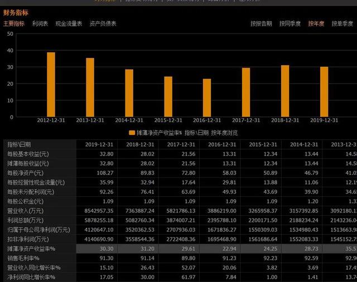Select the 营业收入(万元) row label
The image size is (357, 282).
[x=25, y=211]
